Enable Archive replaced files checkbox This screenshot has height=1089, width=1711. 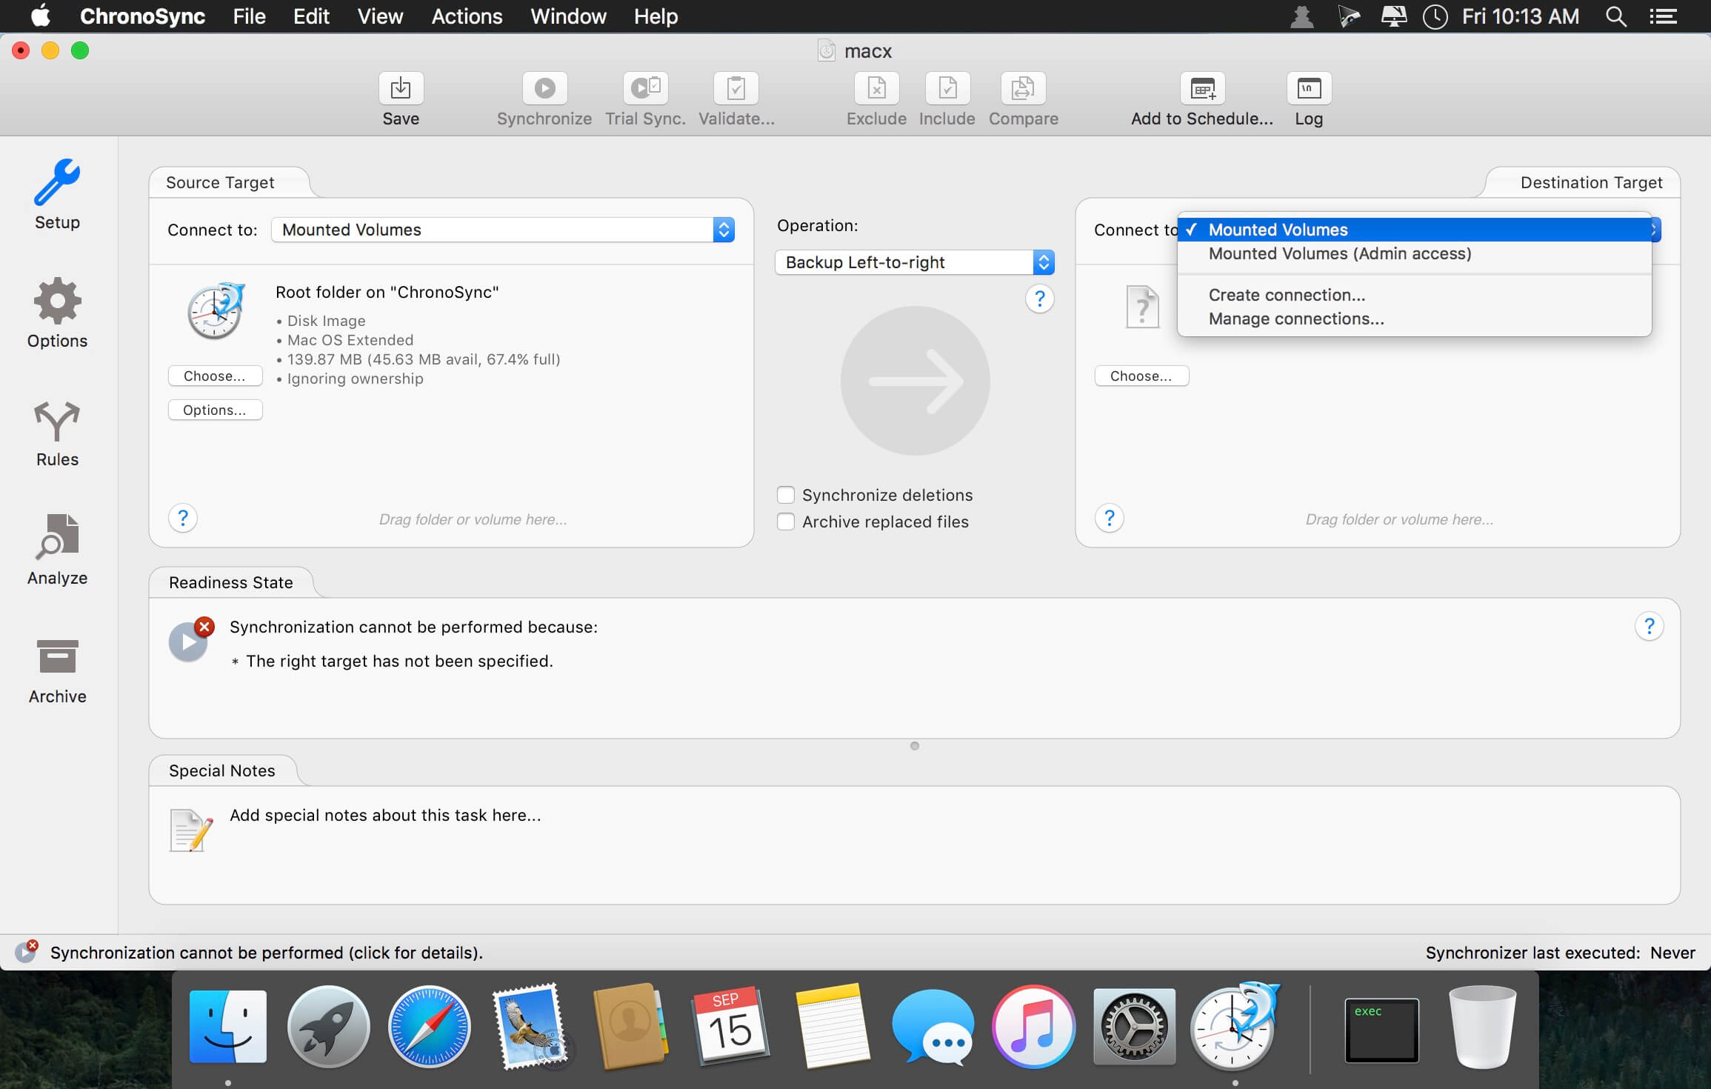pyautogui.click(x=786, y=522)
